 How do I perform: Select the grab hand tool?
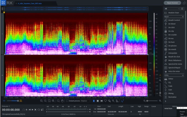62,101
